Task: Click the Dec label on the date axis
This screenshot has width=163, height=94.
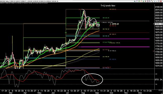Action: [140, 93]
